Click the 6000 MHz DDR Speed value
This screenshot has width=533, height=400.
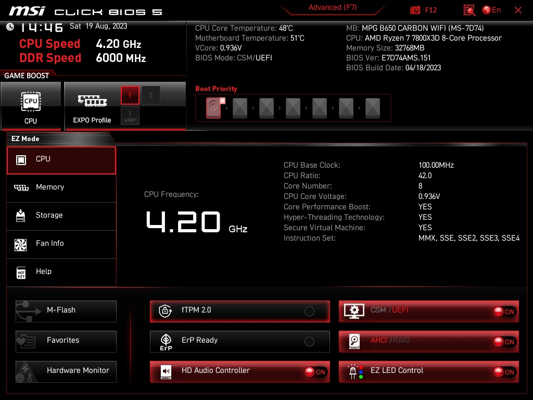121,58
